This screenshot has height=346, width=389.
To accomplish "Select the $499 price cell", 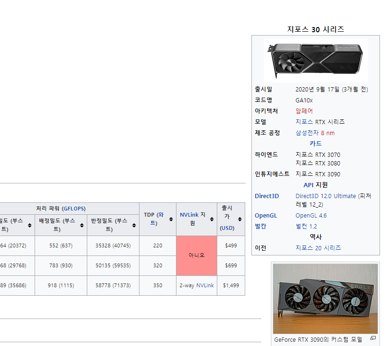I will tap(231, 246).
